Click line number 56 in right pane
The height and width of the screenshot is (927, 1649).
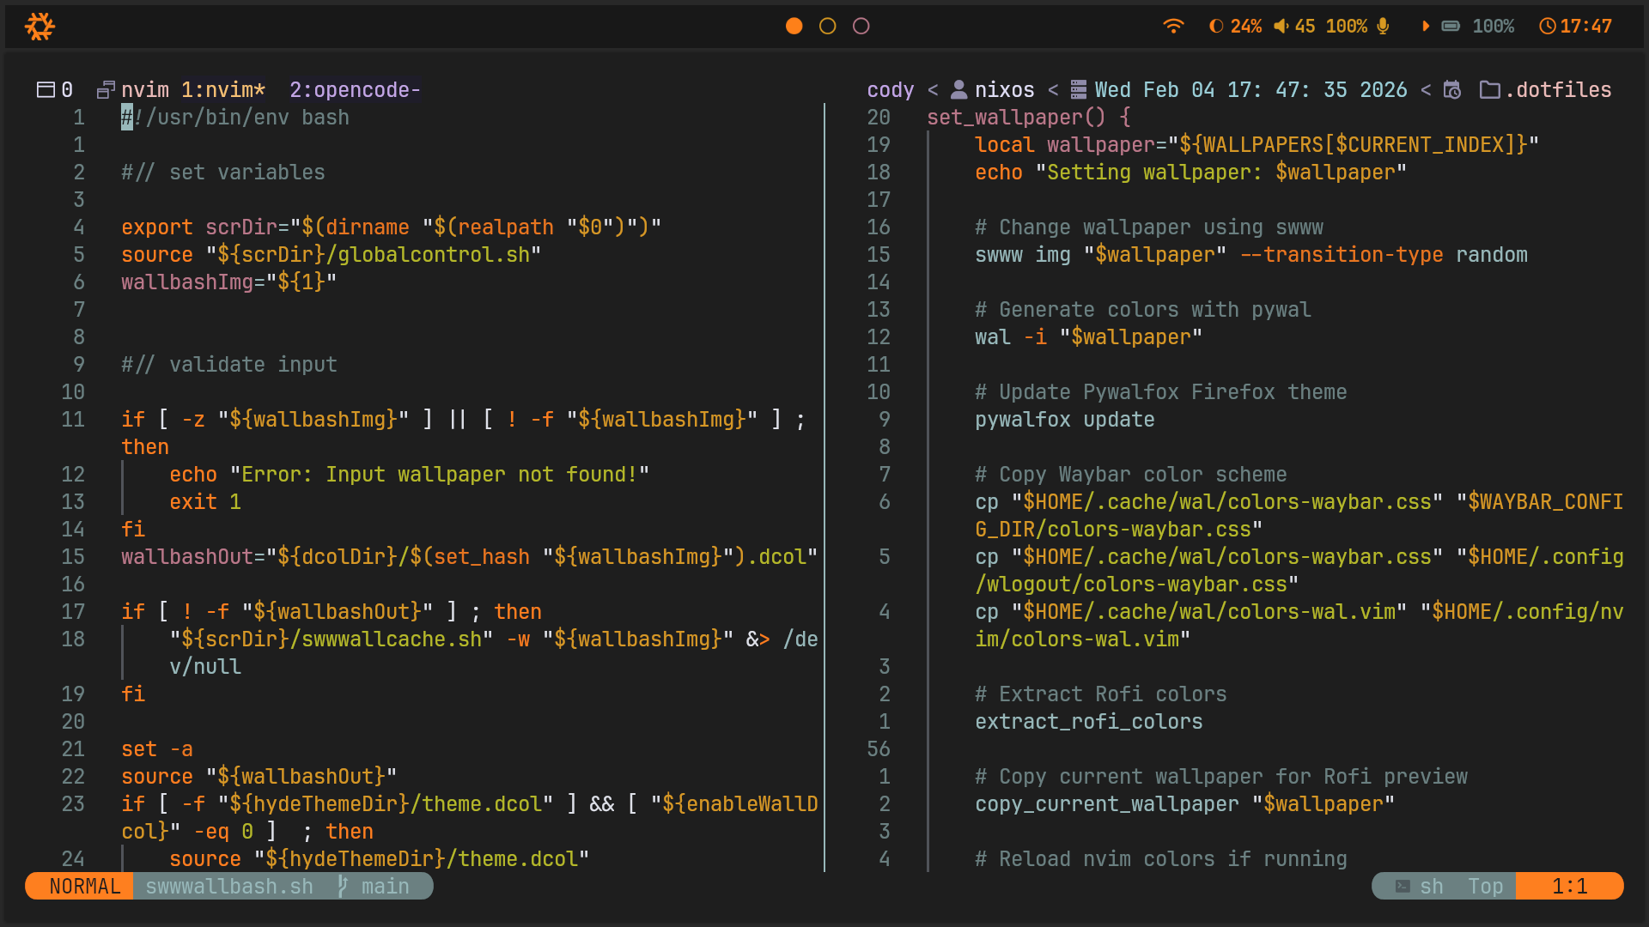[879, 749]
